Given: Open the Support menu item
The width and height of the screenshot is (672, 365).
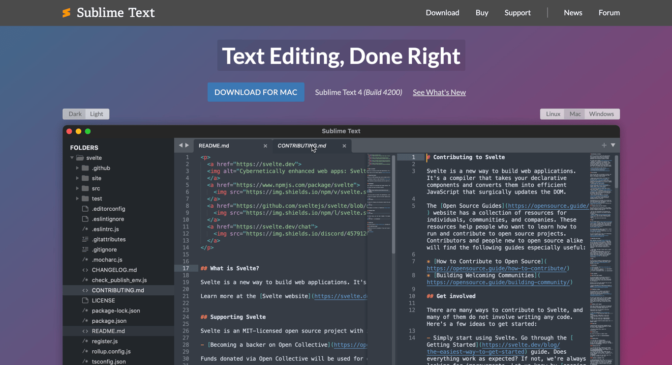Looking at the screenshot, I should tap(518, 13).
